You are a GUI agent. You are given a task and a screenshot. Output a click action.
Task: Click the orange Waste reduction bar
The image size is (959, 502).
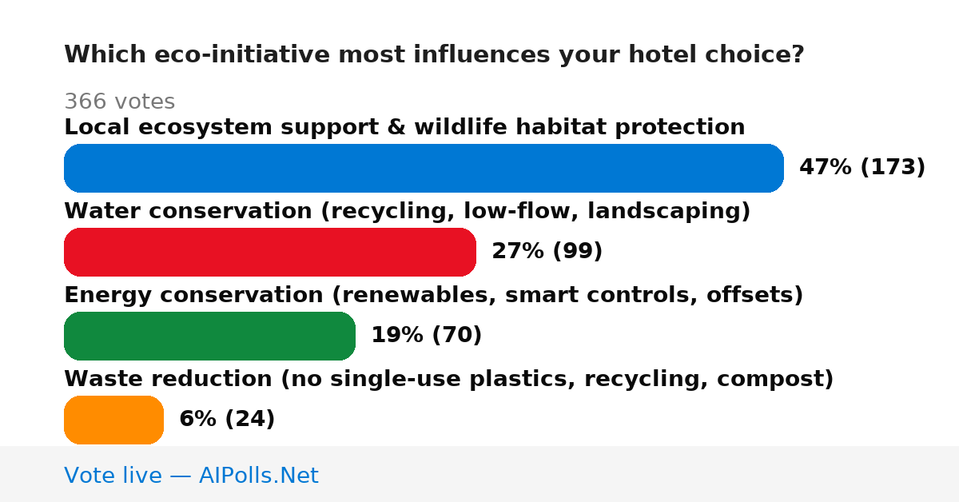113,420
